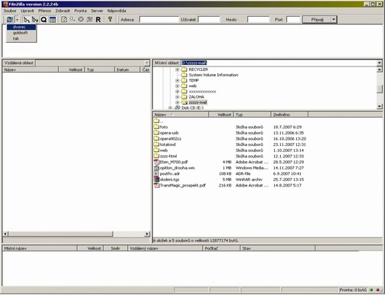385x295 pixels.
Task: Click the Místní název queue column header
Action: click(x=40, y=248)
